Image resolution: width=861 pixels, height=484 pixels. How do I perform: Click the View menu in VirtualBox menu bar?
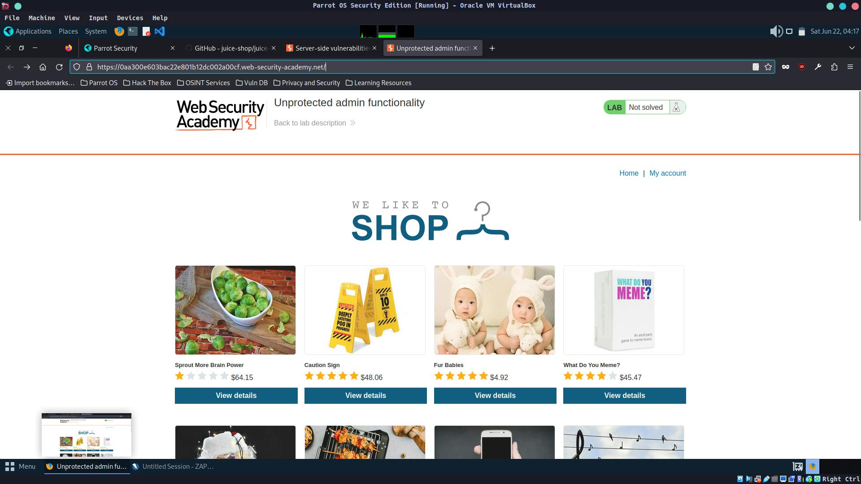click(x=72, y=18)
